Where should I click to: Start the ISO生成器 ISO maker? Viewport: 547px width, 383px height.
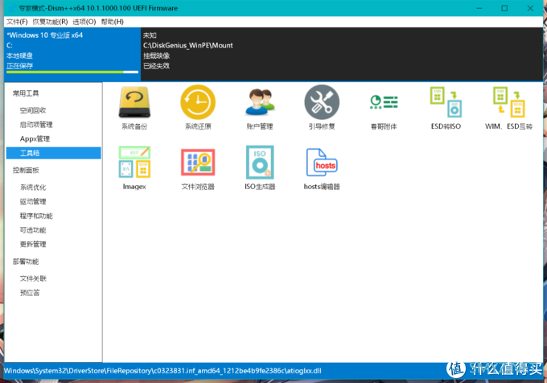[260, 168]
